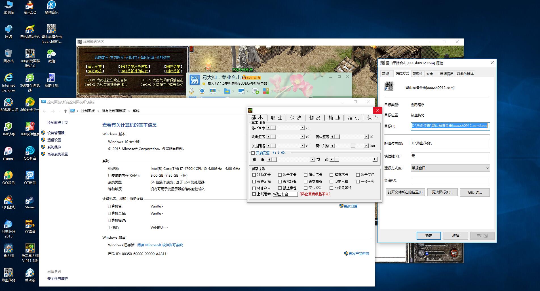
Task: Open the 运行方式 dropdown in properties
Action: (450, 168)
